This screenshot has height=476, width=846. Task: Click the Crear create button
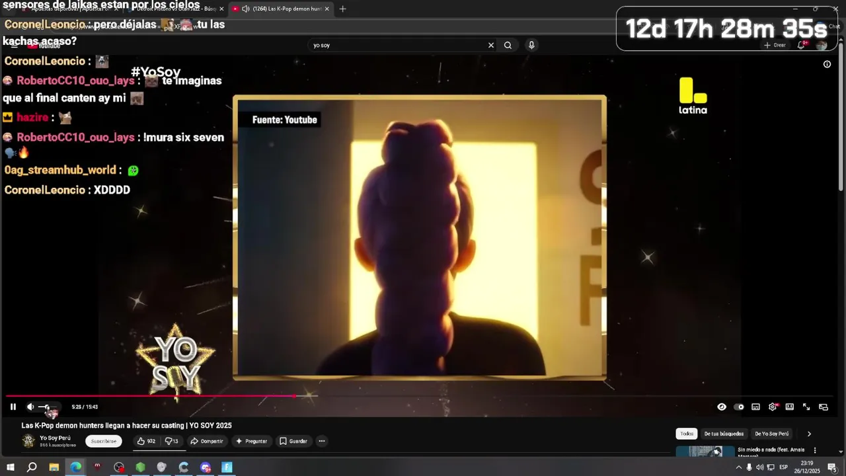click(x=775, y=45)
